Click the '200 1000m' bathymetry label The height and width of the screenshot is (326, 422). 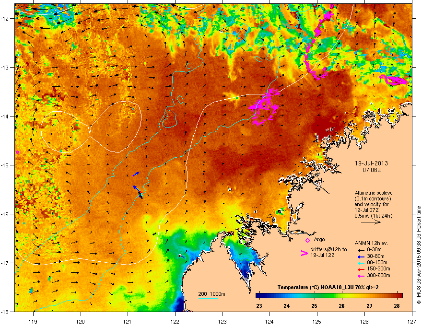[x=211, y=294]
